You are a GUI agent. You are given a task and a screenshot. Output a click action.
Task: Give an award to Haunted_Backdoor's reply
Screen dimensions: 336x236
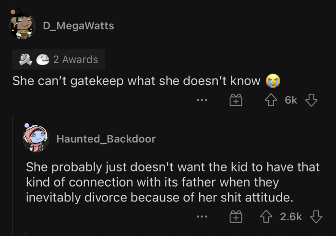(x=235, y=217)
